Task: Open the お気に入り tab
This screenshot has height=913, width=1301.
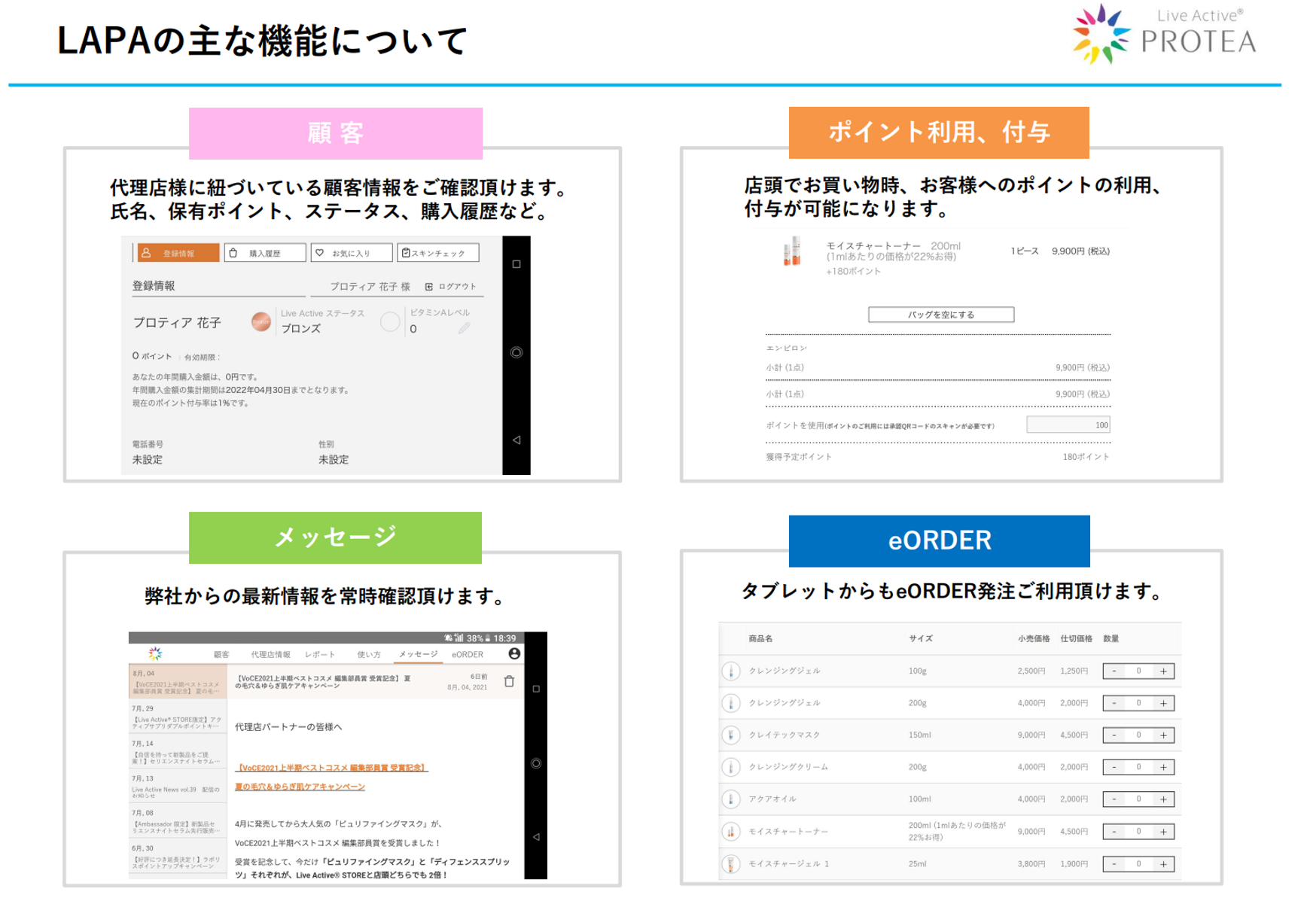Action: tap(352, 253)
